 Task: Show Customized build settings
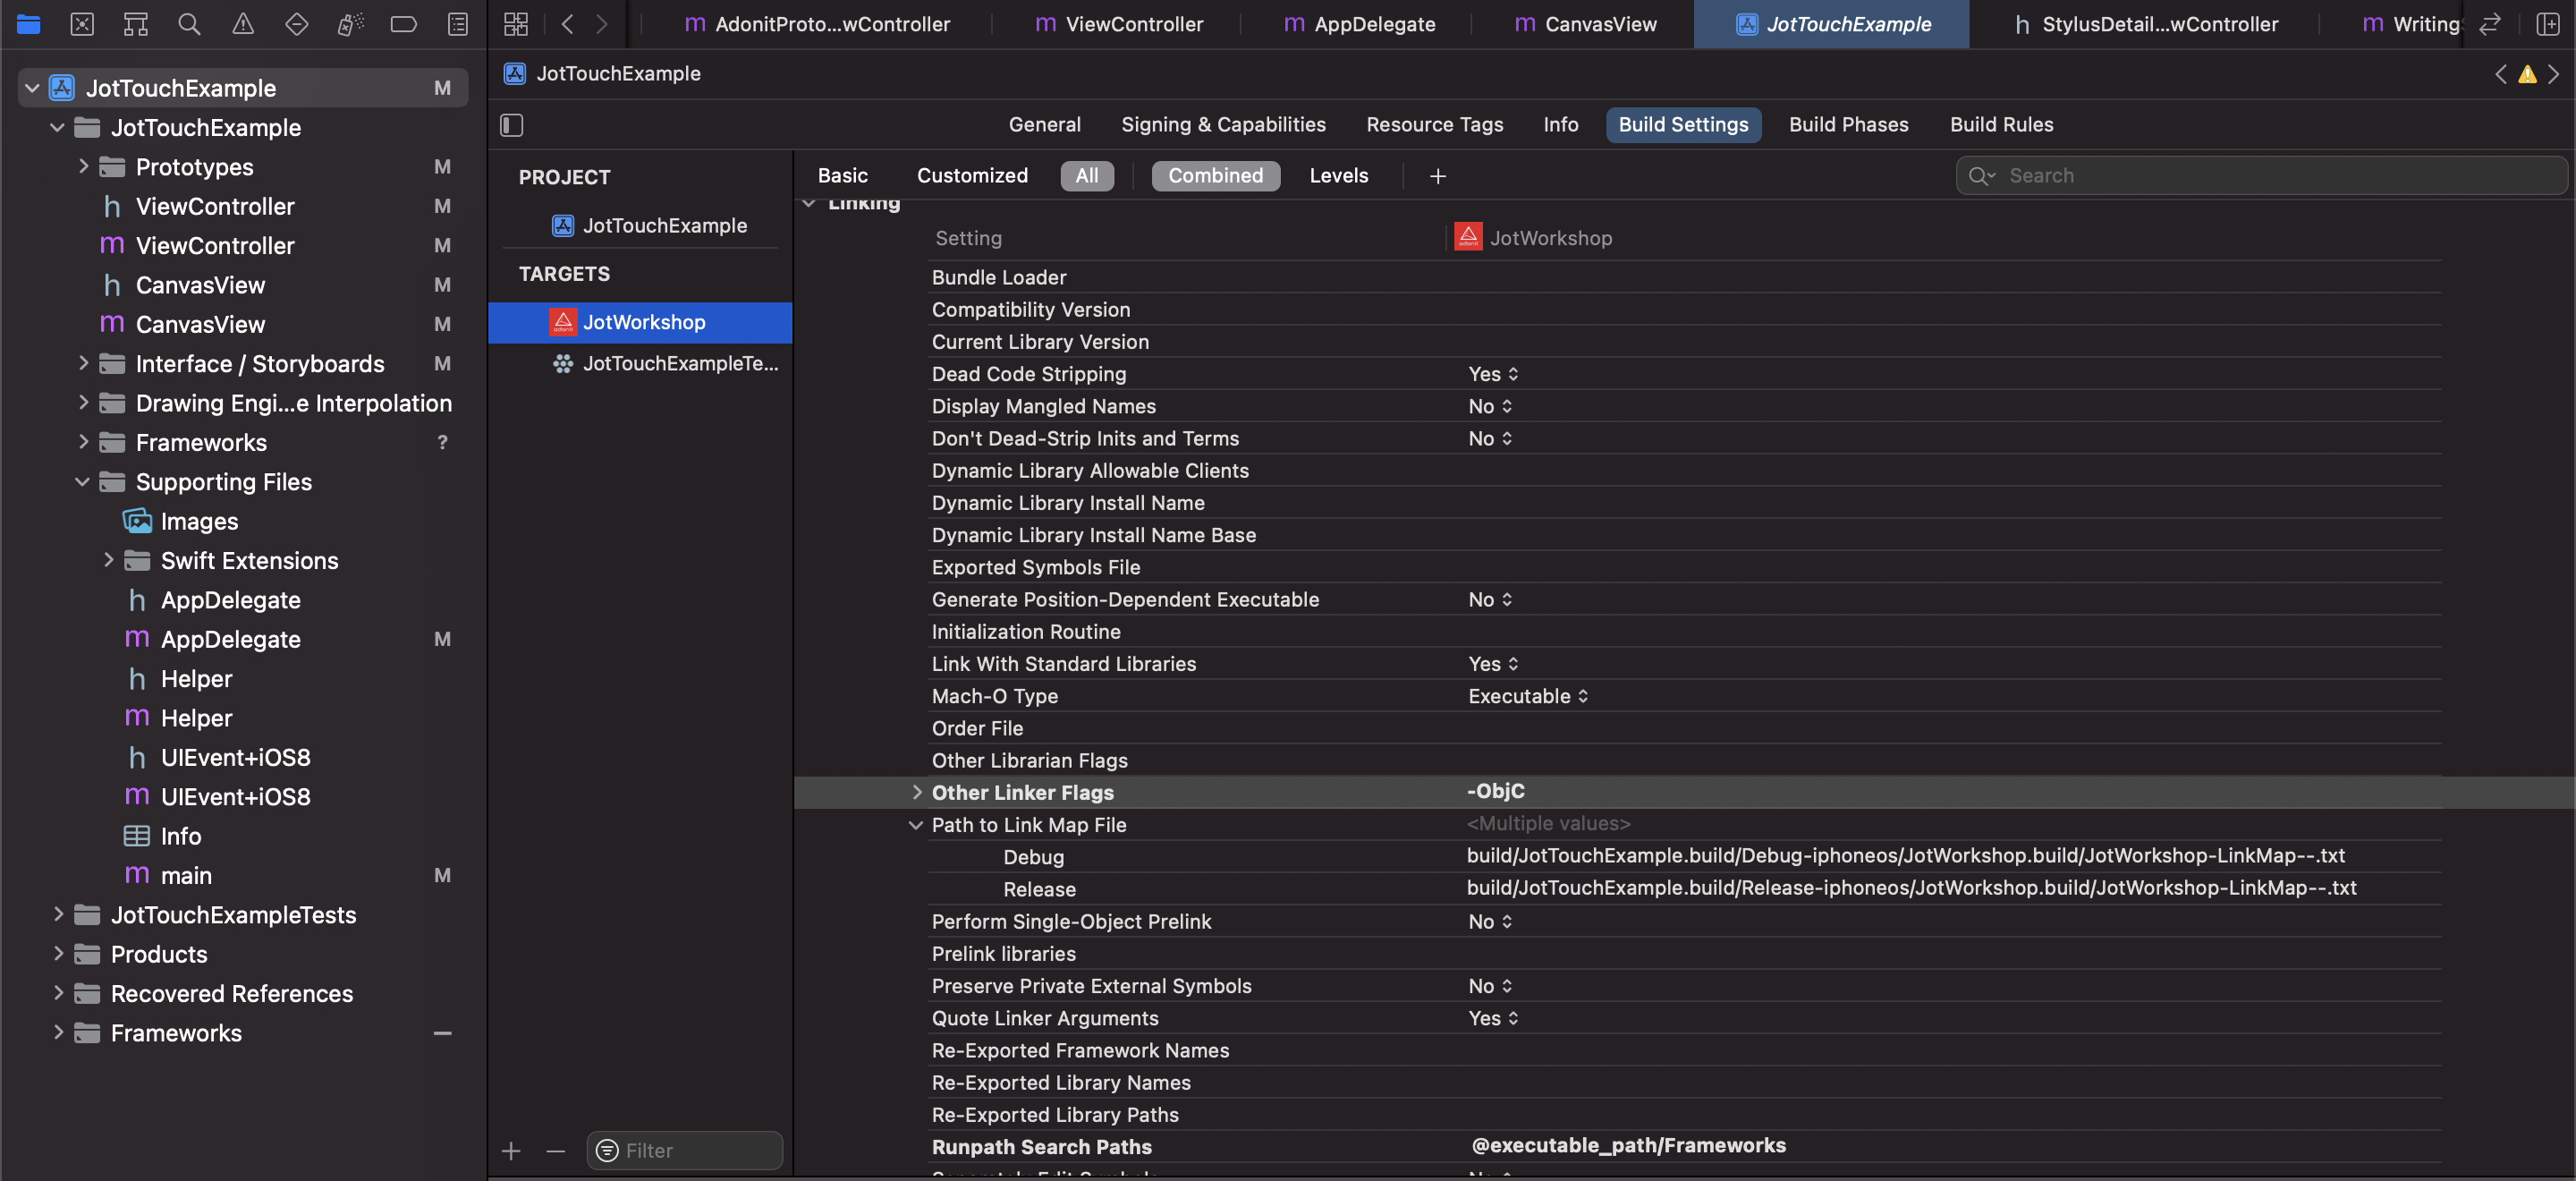click(x=972, y=176)
